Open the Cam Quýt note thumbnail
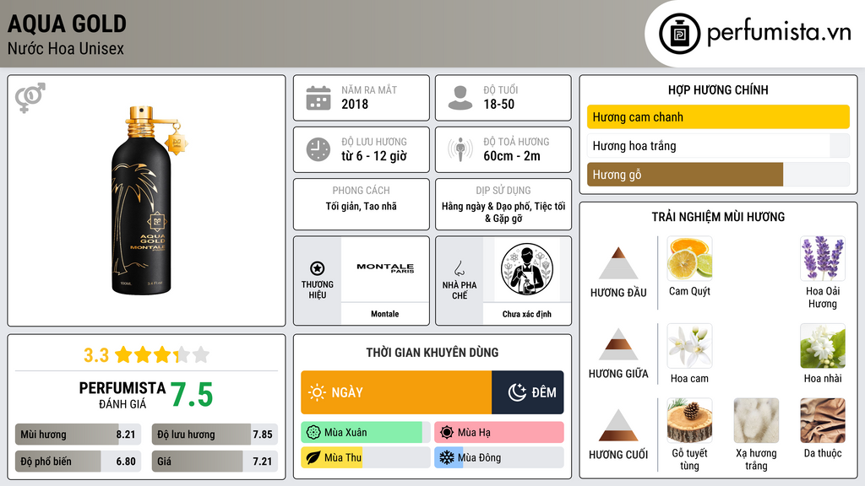The image size is (865, 486). [x=689, y=259]
